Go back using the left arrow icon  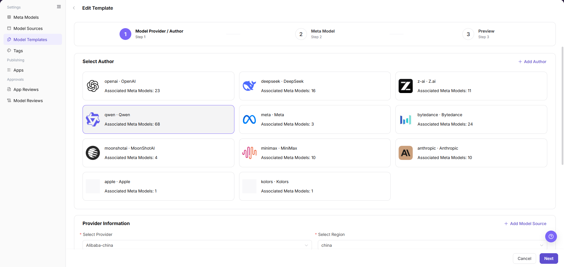click(x=74, y=8)
